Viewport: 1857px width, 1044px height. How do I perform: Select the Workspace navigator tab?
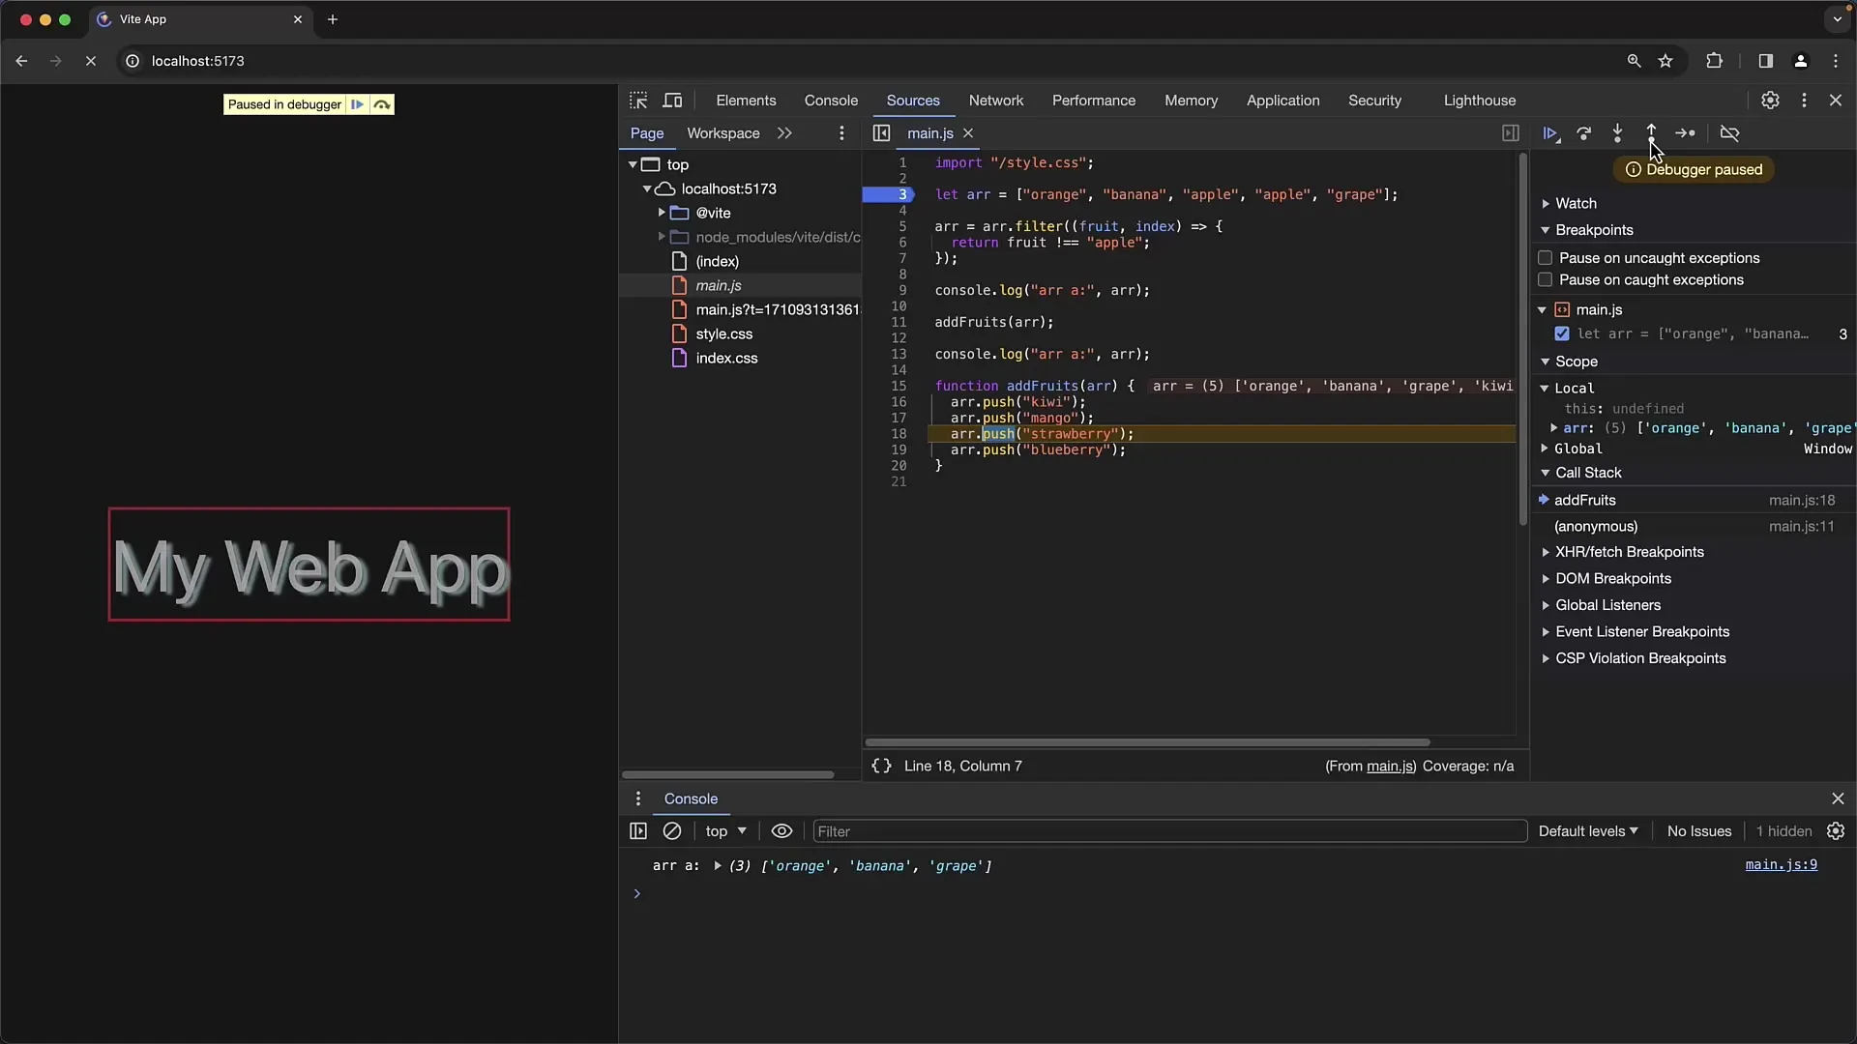coord(723,133)
